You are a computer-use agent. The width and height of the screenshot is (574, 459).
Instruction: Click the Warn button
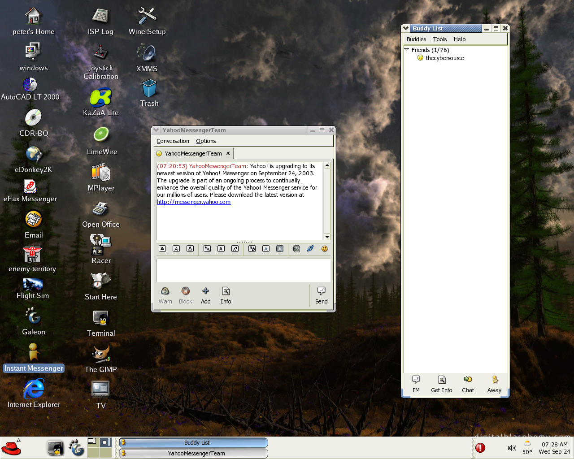click(x=165, y=295)
